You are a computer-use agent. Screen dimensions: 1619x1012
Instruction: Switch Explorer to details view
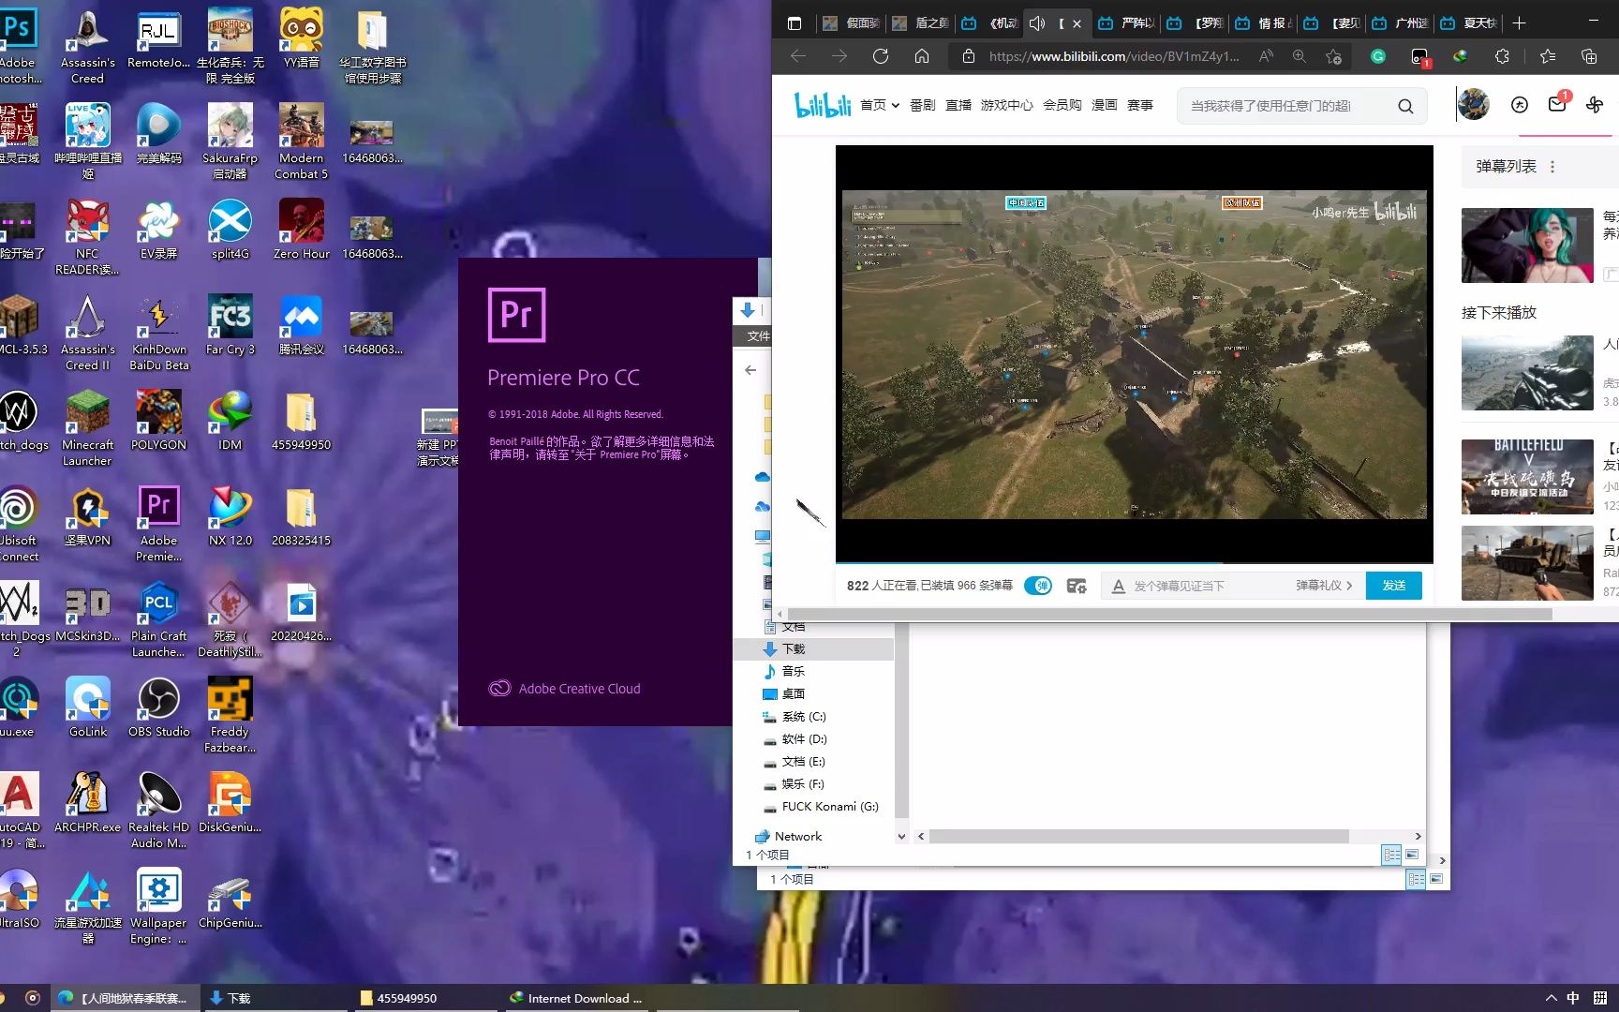point(1392,855)
